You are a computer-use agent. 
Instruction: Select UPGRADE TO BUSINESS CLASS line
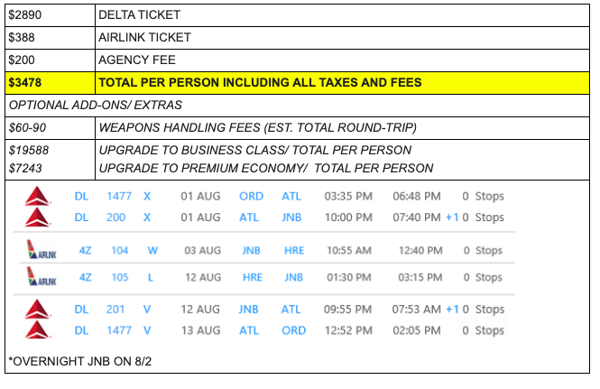[255, 150]
